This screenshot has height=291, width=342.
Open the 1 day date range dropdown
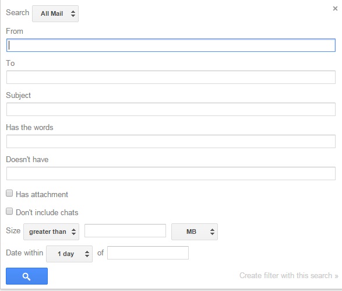[x=69, y=254]
